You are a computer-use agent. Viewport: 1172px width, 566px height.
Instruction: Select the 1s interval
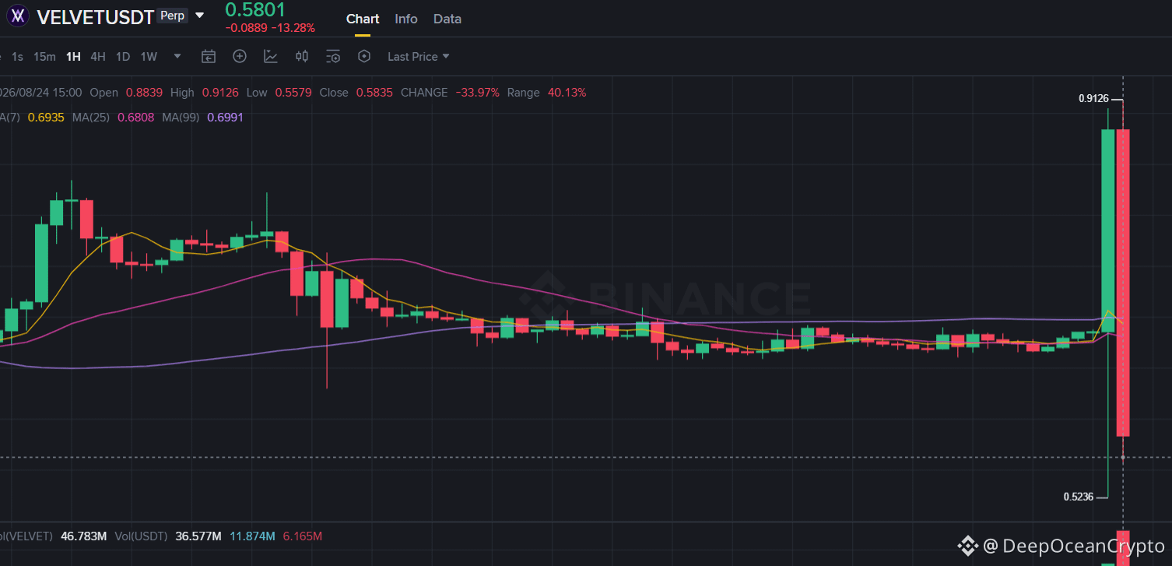pos(17,56)
